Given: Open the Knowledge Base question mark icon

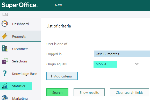Looking at the screenshot, I should [x=5, y=73].
